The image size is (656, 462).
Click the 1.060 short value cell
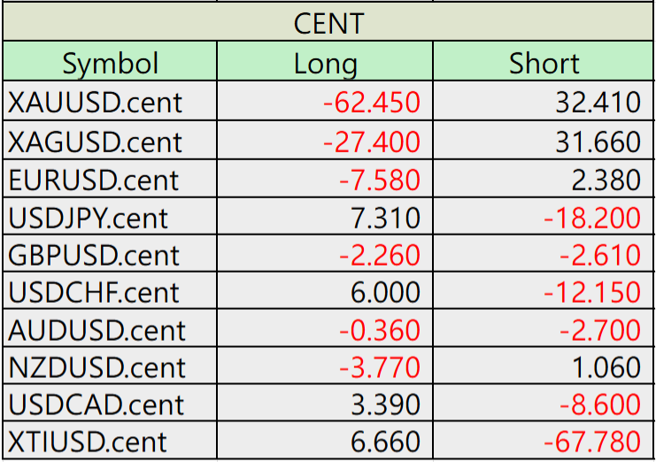(543, 366)
